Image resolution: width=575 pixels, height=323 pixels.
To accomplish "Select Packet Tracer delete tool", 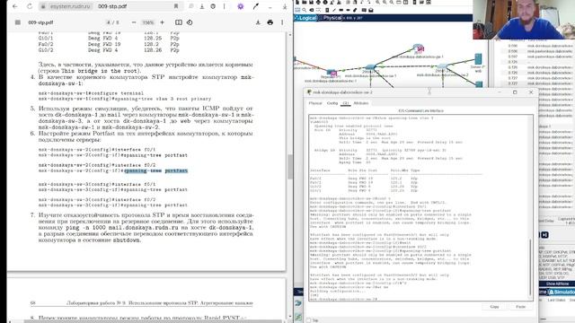I will click(312, 10).
